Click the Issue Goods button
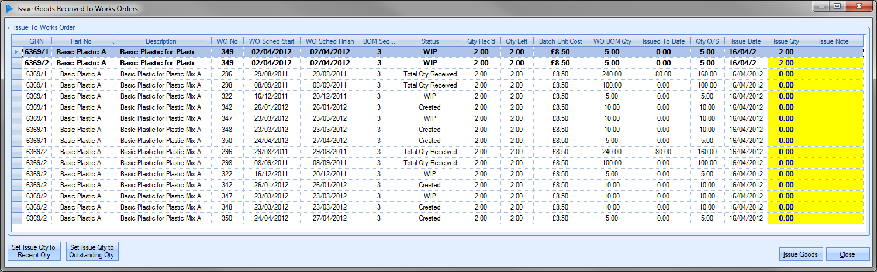The image size is (877, 272). 800,254
